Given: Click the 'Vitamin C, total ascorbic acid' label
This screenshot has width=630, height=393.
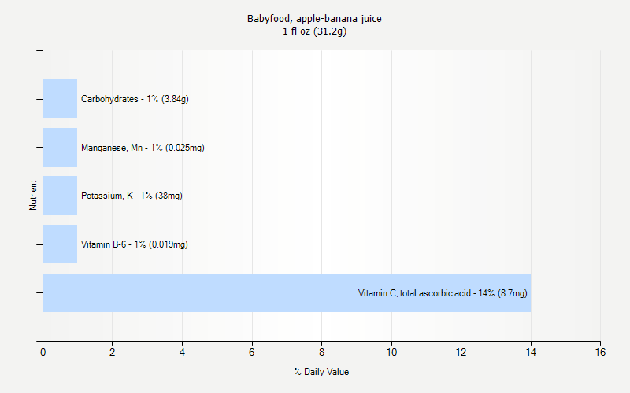Looking at the screenshot, I should (443, 293).
